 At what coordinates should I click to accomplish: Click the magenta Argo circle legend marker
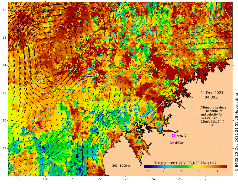tap(173, 136)
